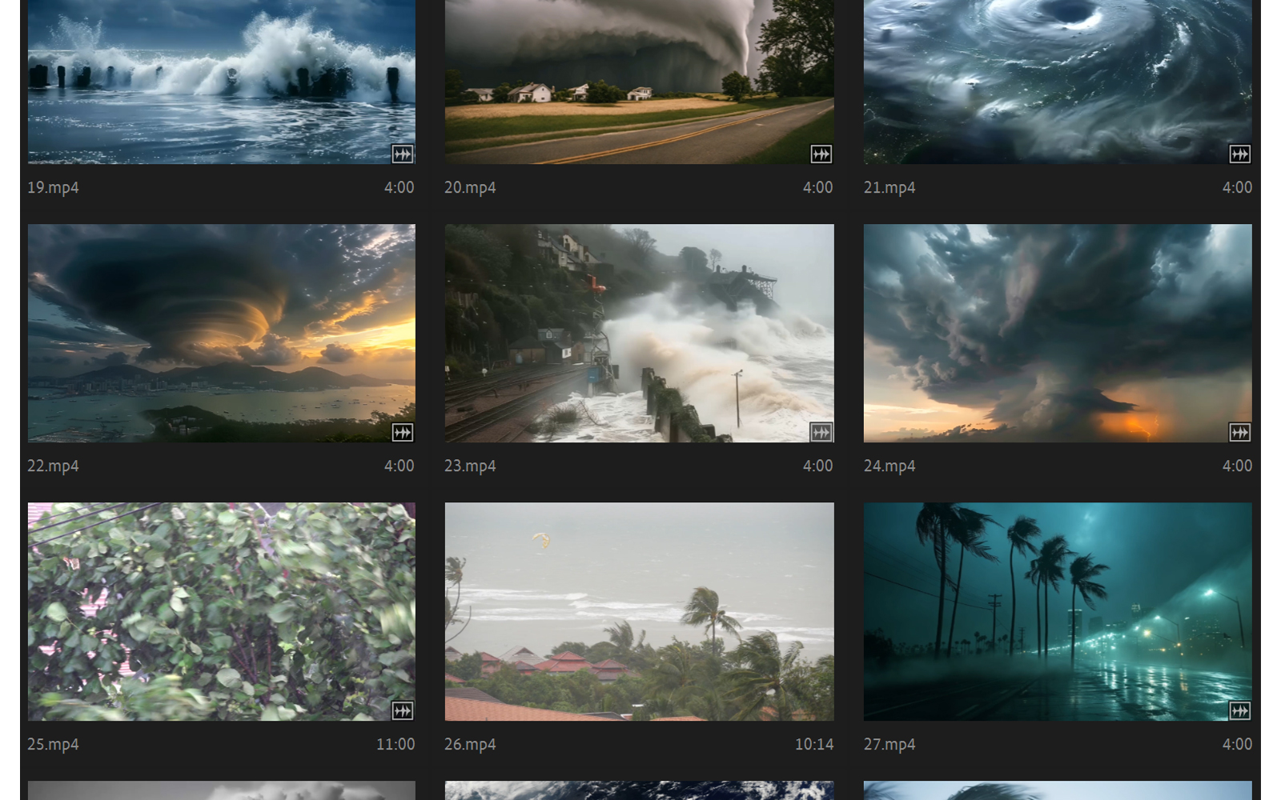The image size is (1281, 800).
Task: Click the file name 23.mp4
Action: 470,466
